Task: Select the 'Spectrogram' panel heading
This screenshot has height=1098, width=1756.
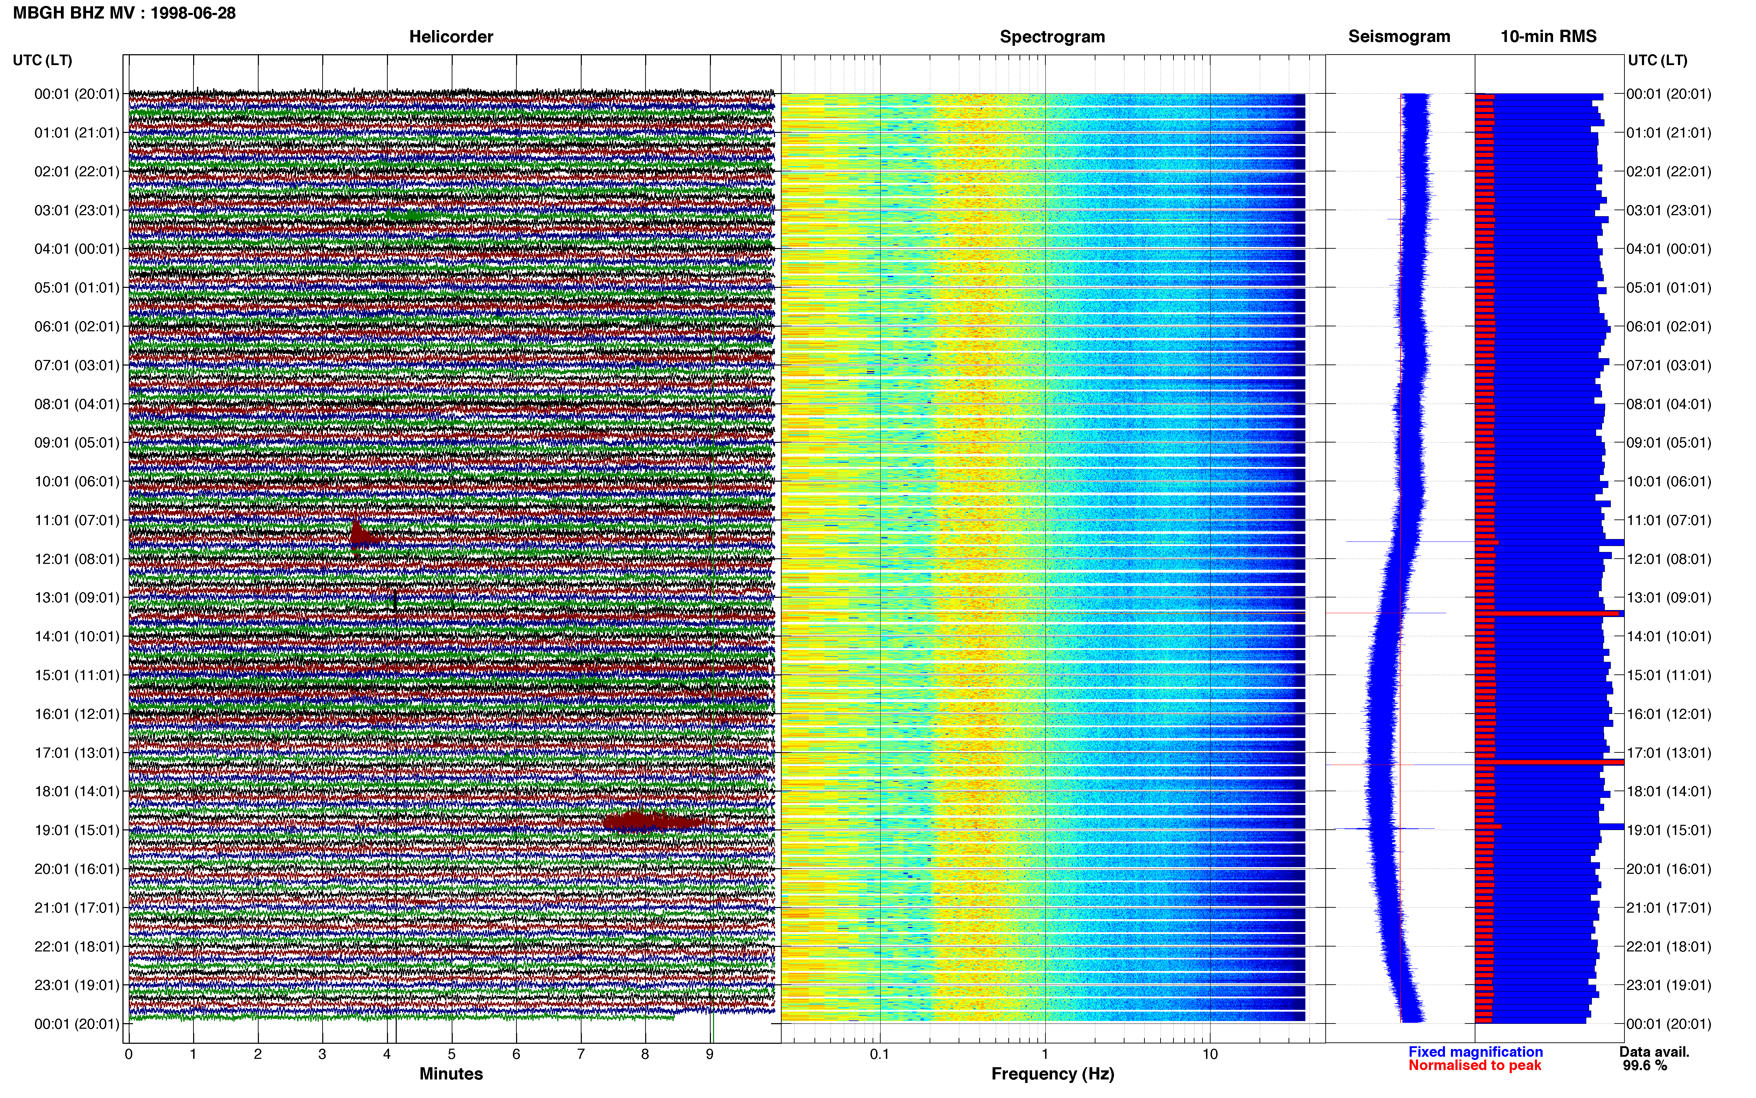Action: 1052,36
